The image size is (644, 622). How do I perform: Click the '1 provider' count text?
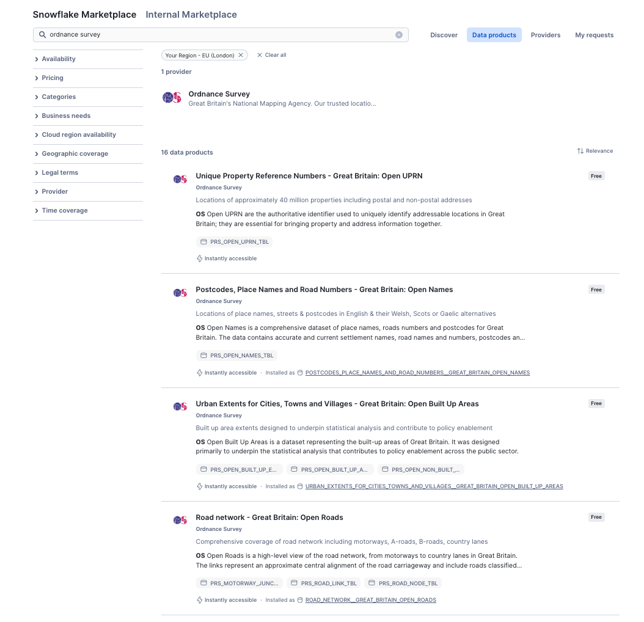[176, 72]
